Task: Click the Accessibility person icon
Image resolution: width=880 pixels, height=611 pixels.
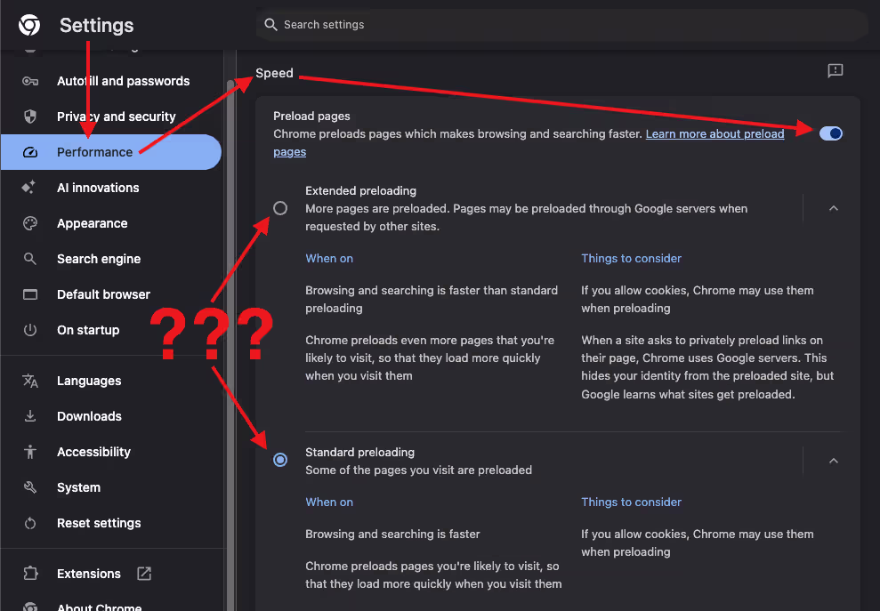Action: coord(30,452)
